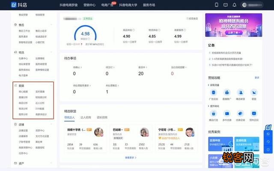Open the 直播推广 icon under 获取流量
Screen dimensions: 274x171
click(227, 93)
